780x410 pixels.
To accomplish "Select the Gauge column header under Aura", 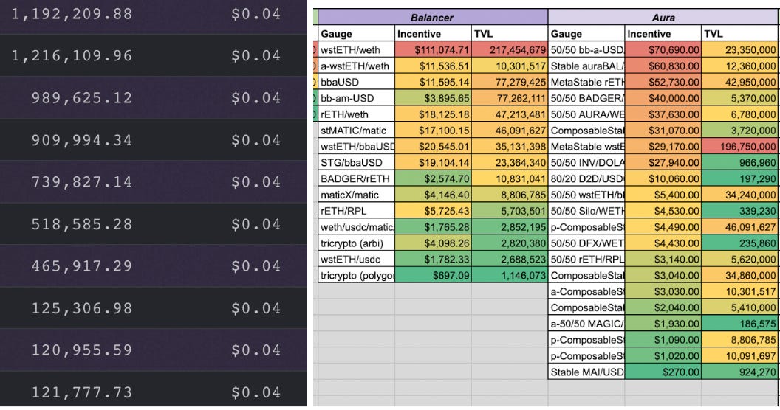I will point(586,34).
